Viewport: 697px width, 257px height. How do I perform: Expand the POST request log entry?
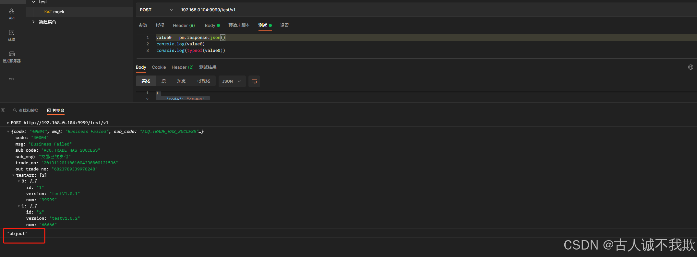pos(8,123)
